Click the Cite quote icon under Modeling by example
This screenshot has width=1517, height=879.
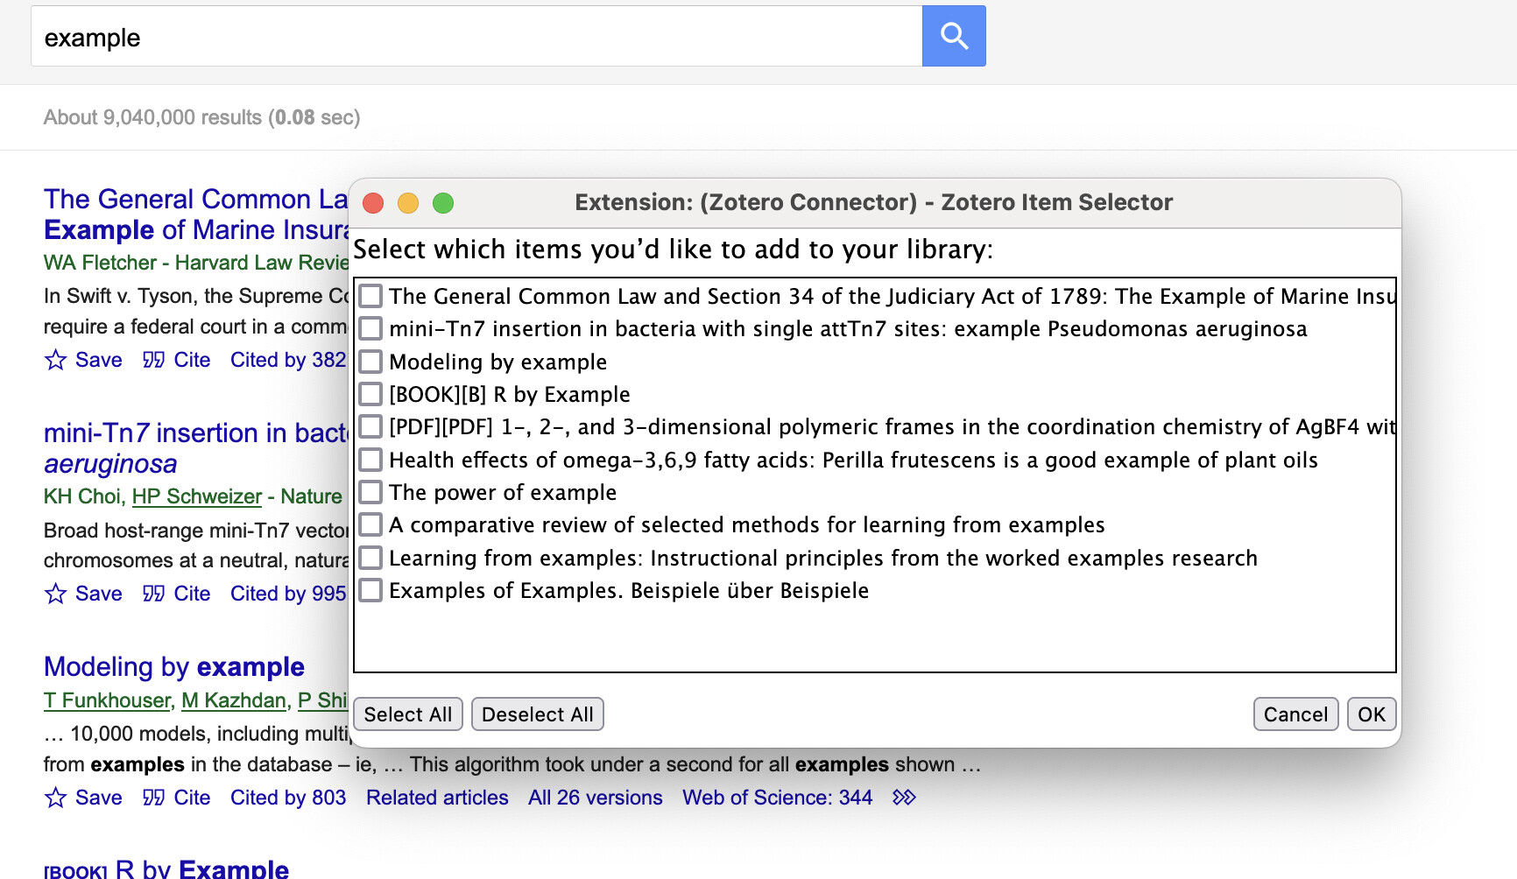coord(153,798)
